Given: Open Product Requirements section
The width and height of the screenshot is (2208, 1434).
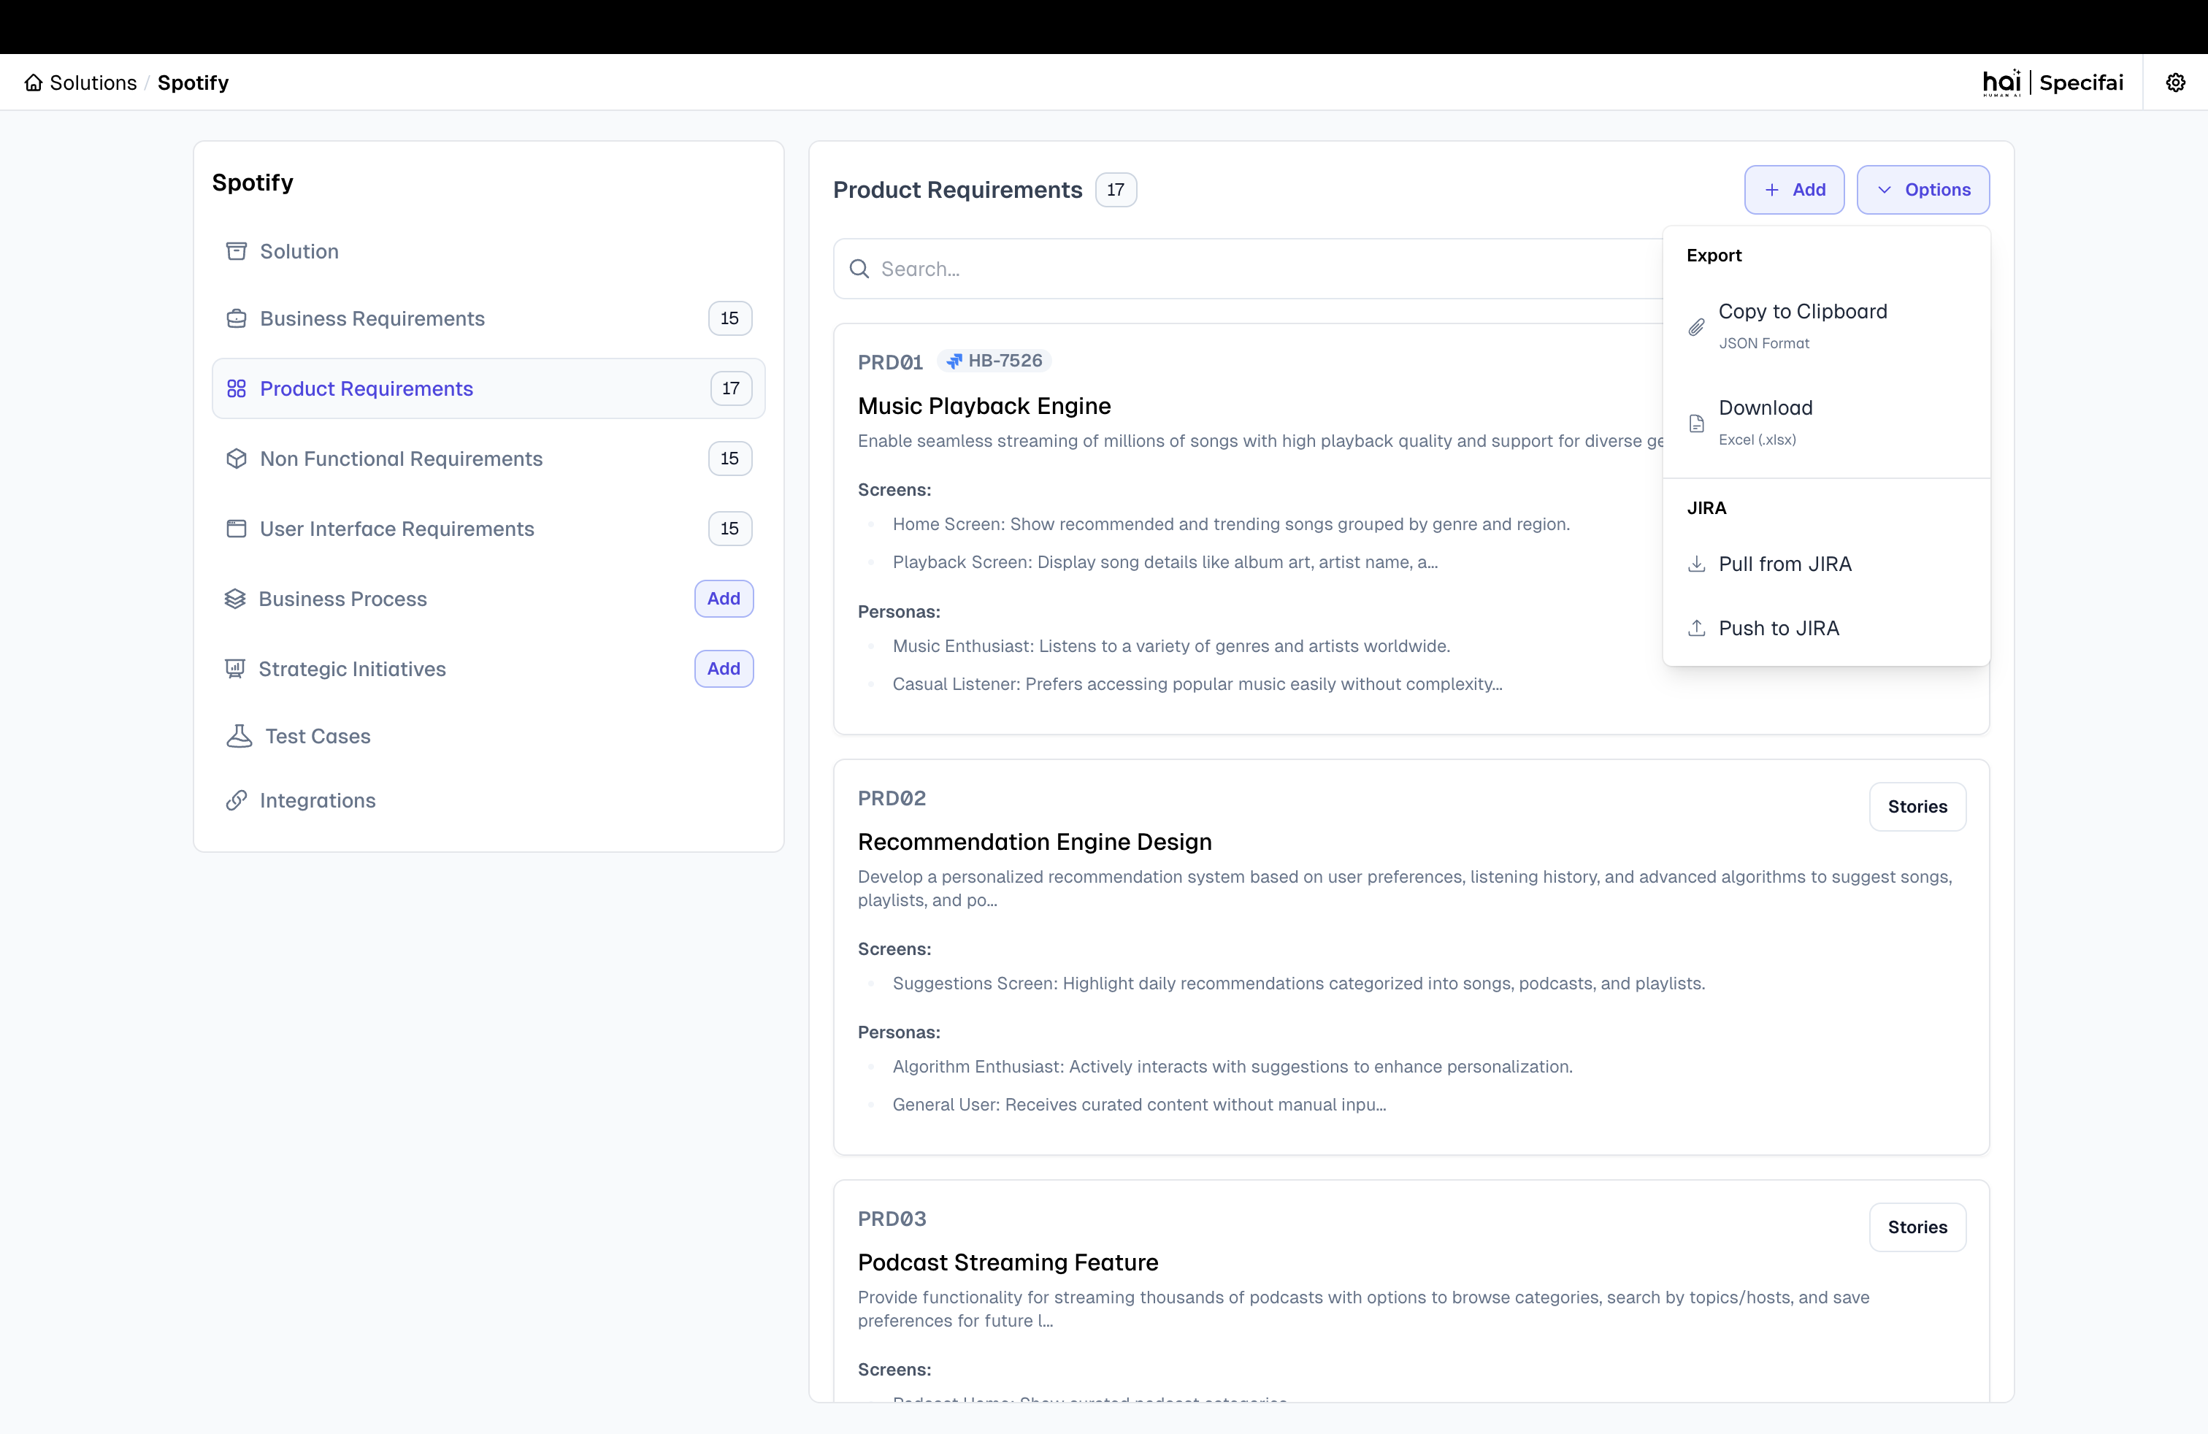Looking at the screenshot, I should [488, 388].
